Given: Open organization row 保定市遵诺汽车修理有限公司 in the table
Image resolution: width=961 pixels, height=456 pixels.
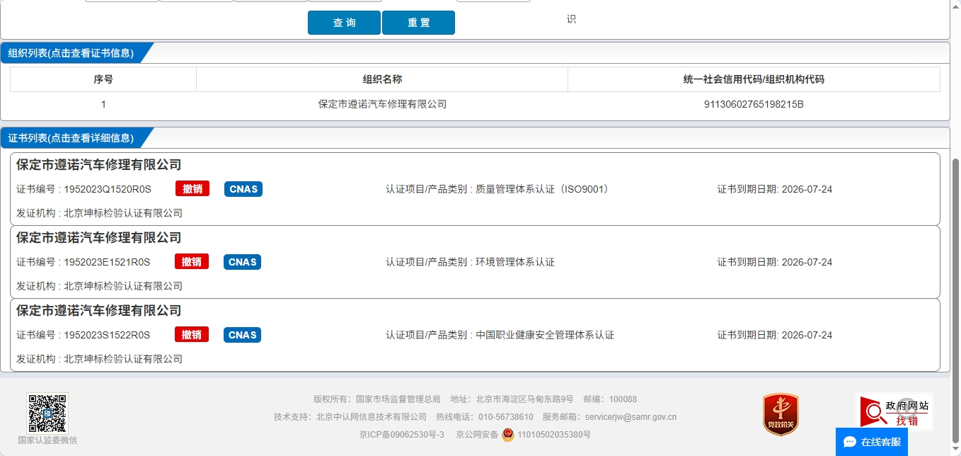Looking at the screenshot, I should point(382,104).
